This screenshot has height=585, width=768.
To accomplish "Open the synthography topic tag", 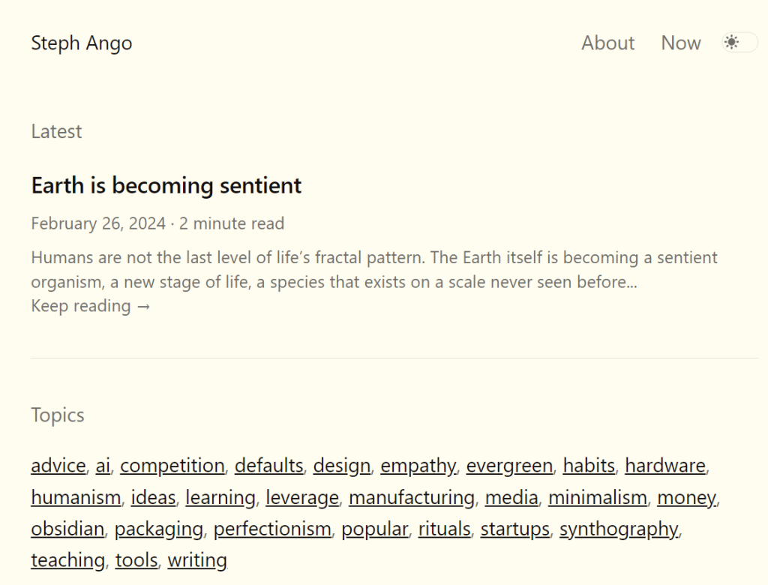I will click(619, 529).
